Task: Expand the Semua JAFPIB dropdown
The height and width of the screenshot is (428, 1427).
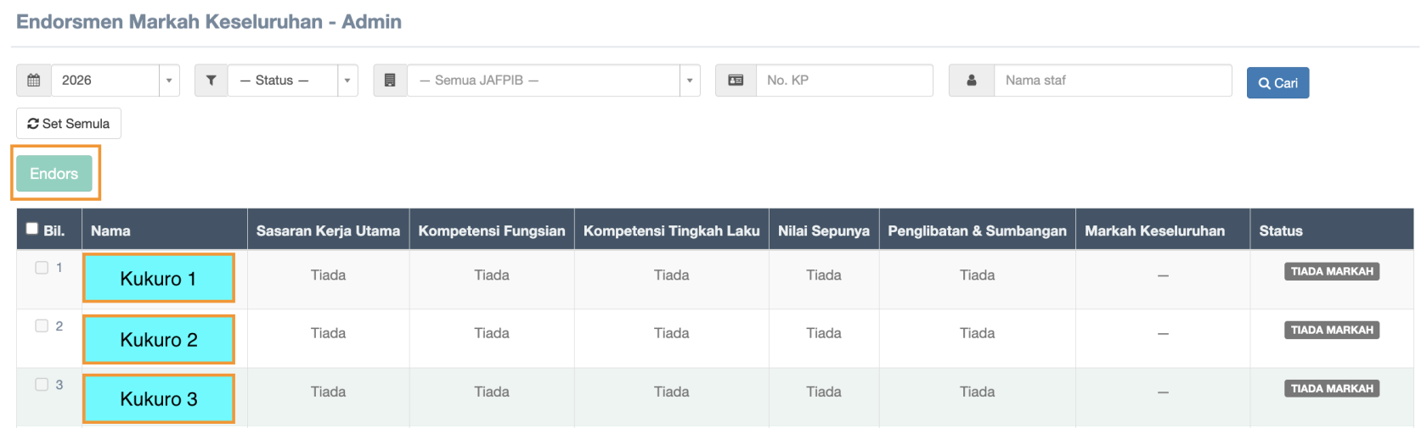Action: click(x=552, y=81)
